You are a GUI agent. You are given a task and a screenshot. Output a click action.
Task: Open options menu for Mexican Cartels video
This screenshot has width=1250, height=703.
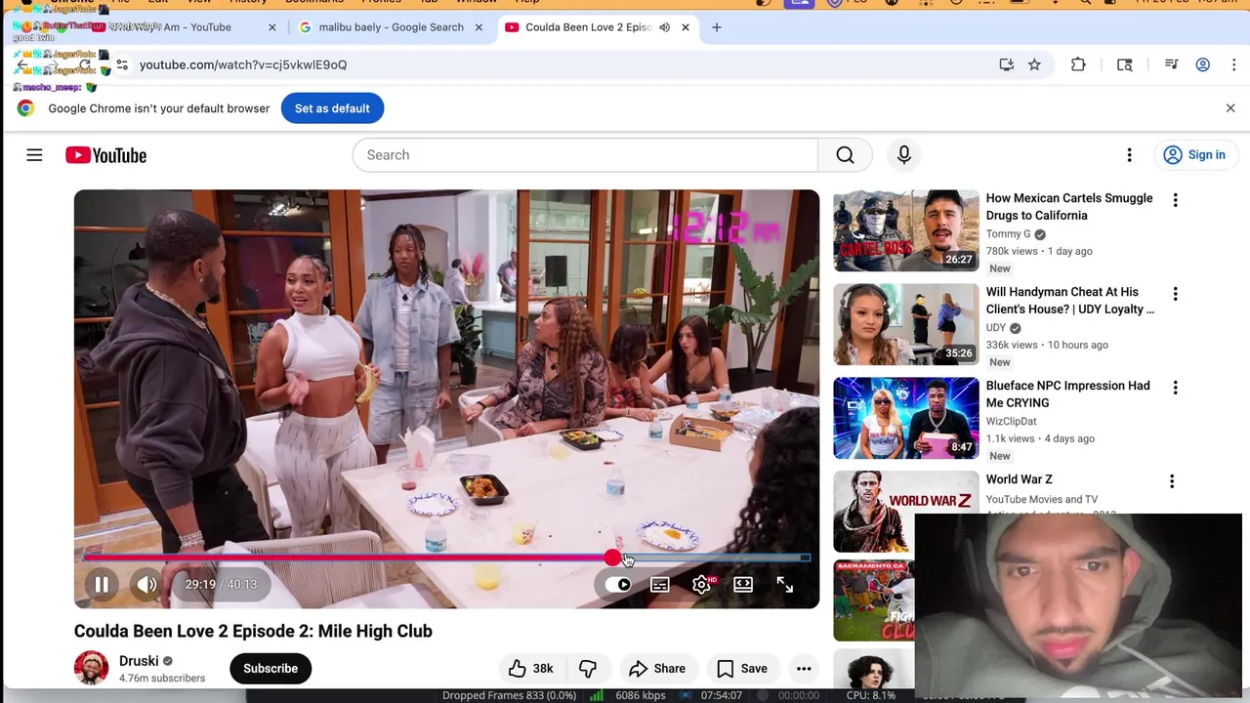1175,200
